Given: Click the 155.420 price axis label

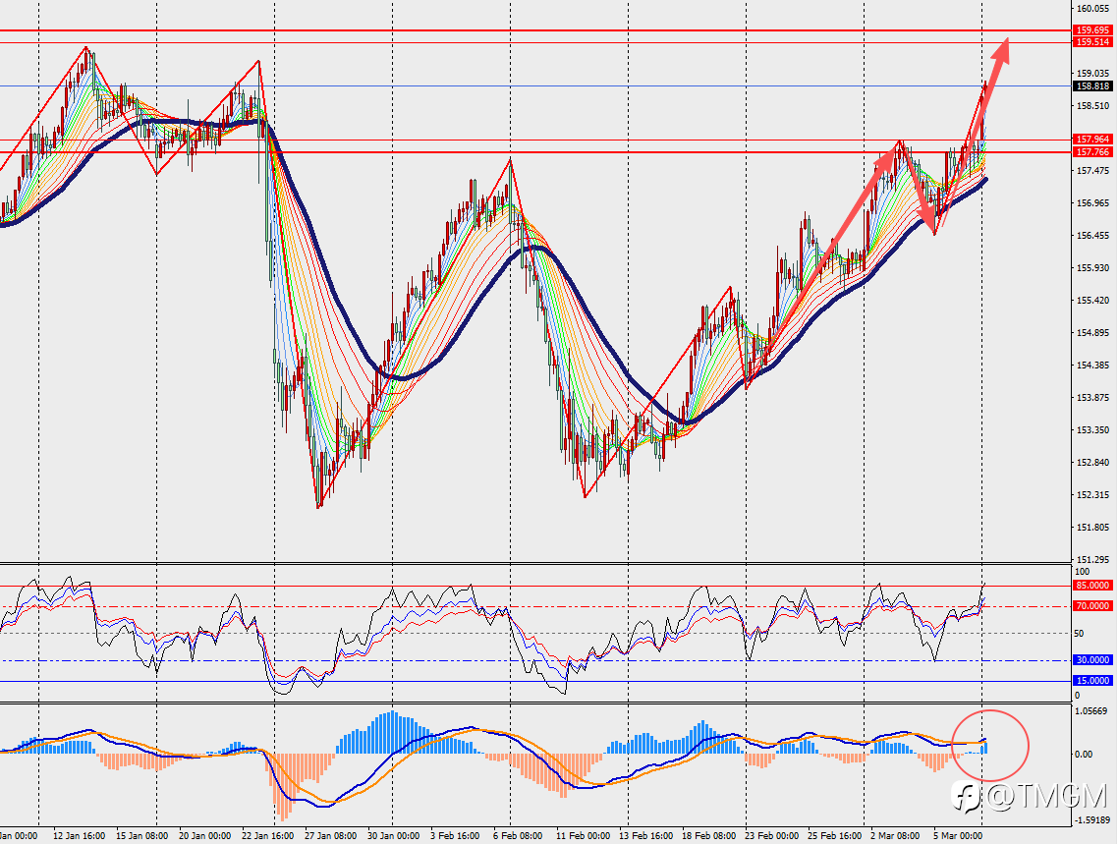Looking at the screenshot, I should [1093, 300].
